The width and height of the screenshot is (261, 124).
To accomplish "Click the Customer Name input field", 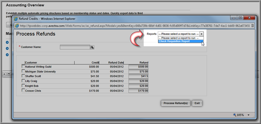I will [75, 47].
